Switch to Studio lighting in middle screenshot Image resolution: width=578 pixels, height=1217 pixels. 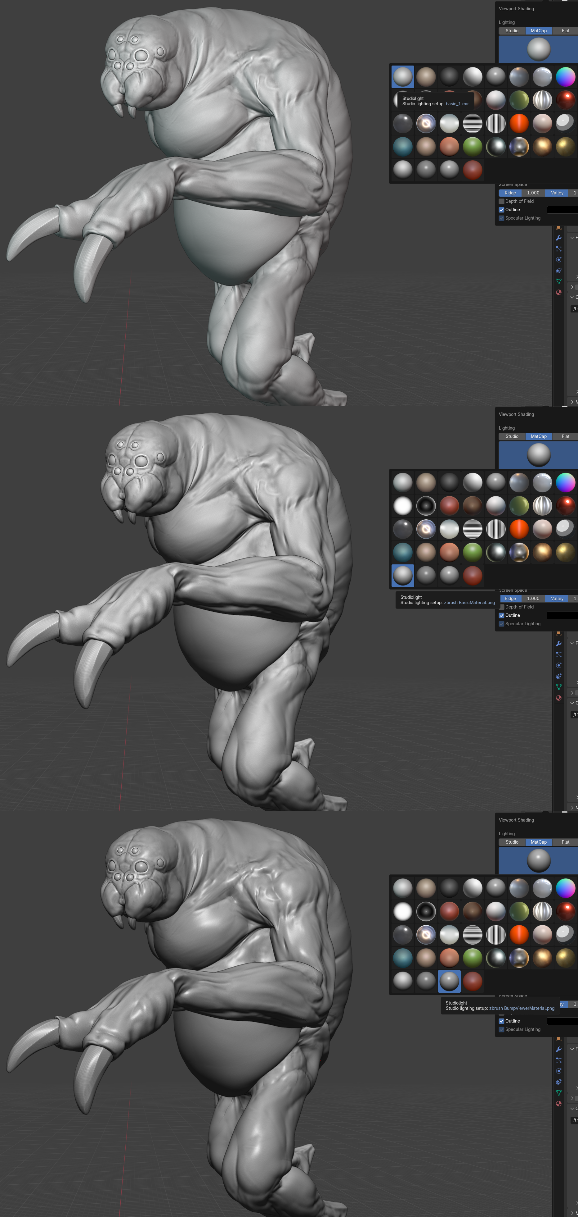coord(512,436)
